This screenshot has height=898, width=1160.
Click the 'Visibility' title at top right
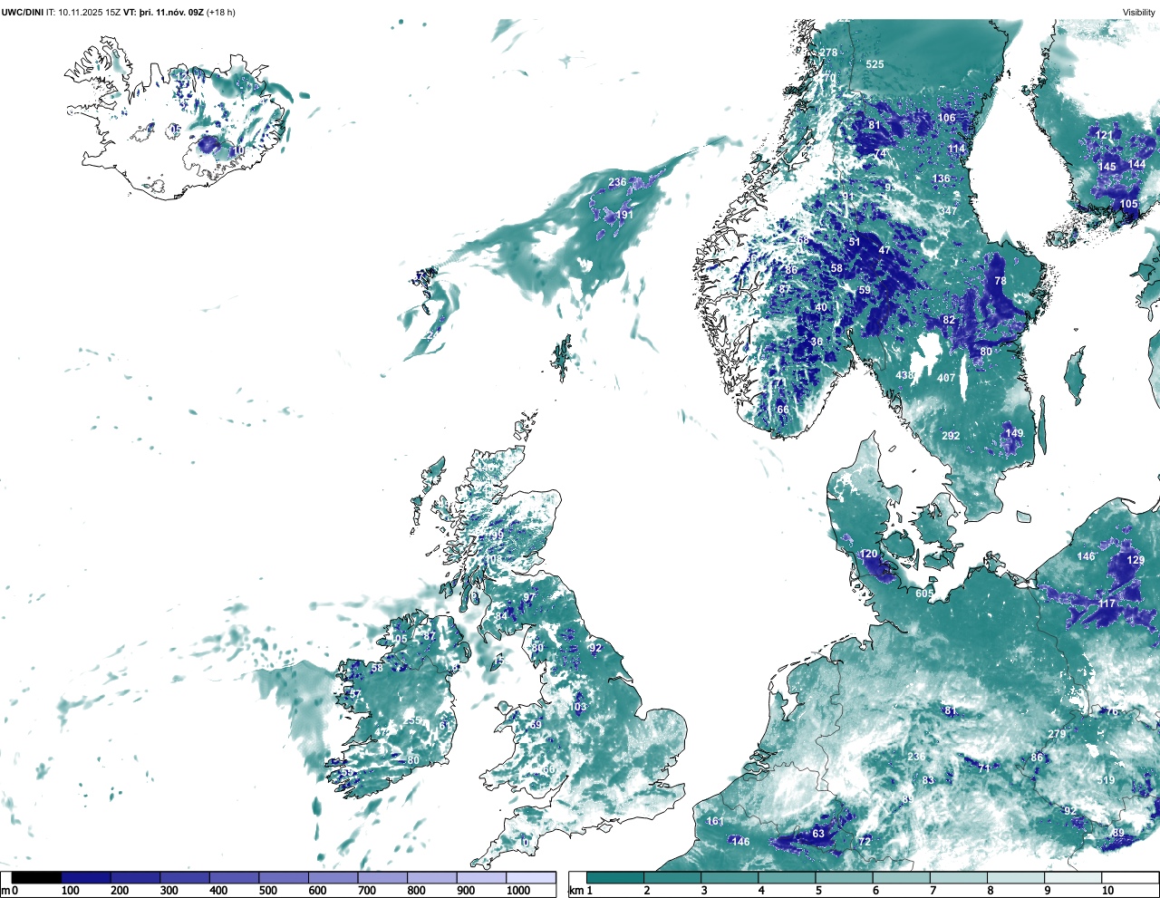[x=1139, y=13]
